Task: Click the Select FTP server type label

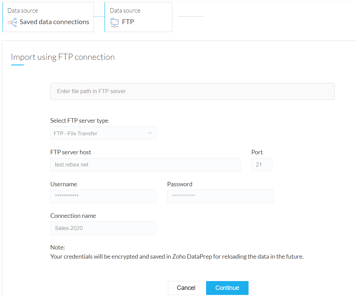Action: click(x=79, y=121)
